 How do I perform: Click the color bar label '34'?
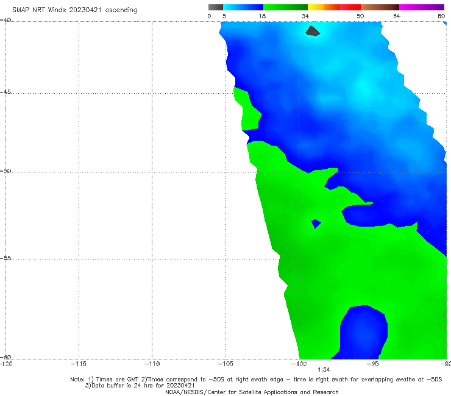point(305,16)
